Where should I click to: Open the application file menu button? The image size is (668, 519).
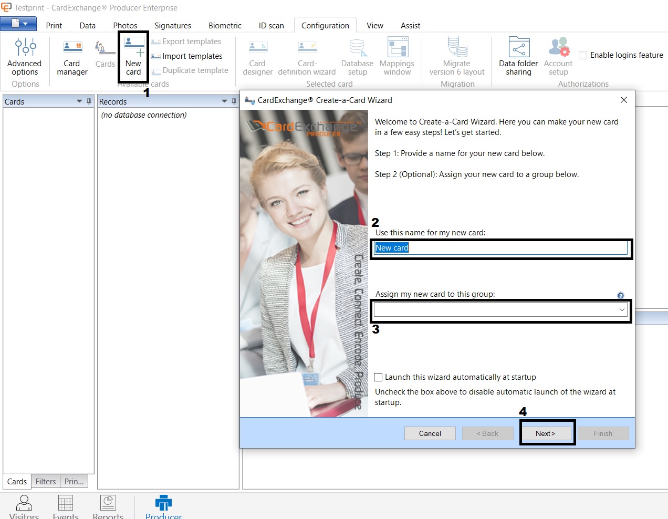pos(18,24)
